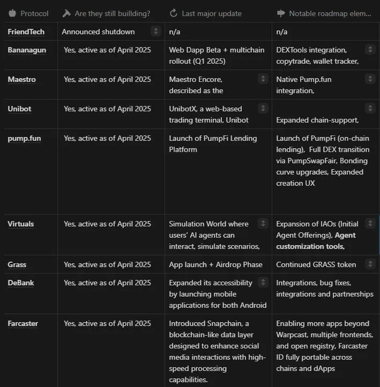
Task: Click the apple icon beside Protocol header
Action: [12, 13]
